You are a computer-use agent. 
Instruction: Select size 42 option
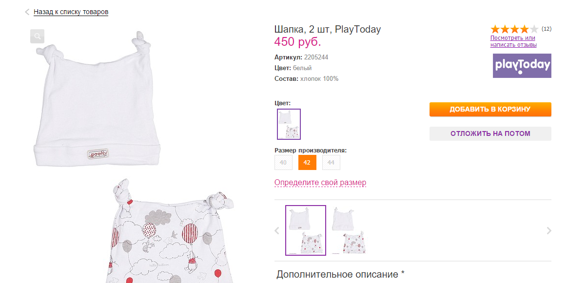tap(307, 163)
